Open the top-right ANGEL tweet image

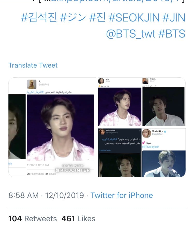[164, 102]
